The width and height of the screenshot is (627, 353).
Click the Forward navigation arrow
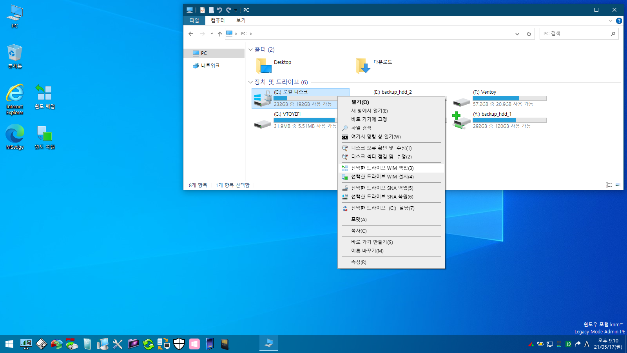[x=202, y=34]
